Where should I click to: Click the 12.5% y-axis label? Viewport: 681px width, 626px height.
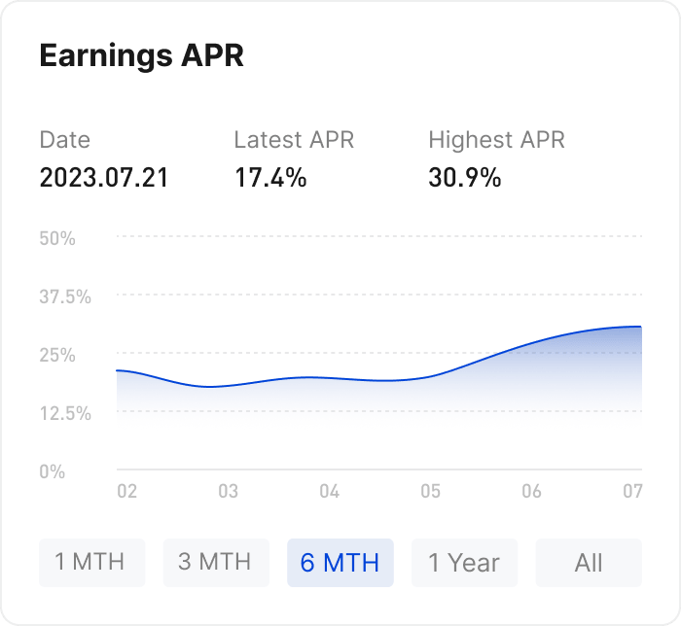pyautogui.click(x=64, y=413)
